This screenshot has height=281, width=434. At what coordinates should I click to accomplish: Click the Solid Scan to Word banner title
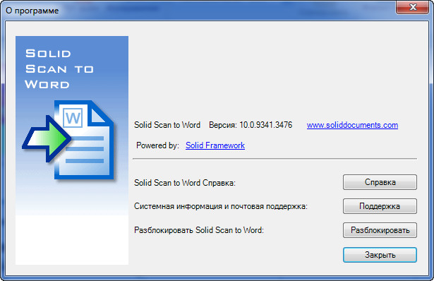pyautogui.click(x=59, y=69)
